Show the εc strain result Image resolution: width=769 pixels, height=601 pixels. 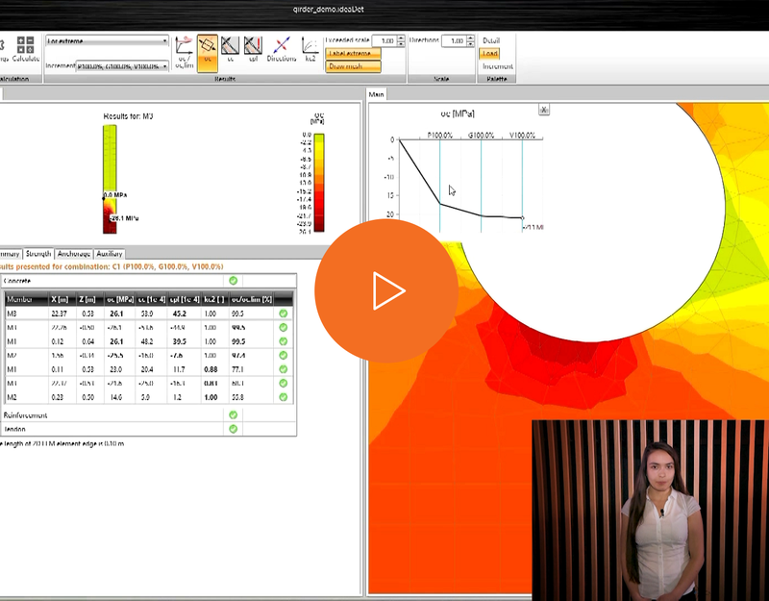coord(231,49)
